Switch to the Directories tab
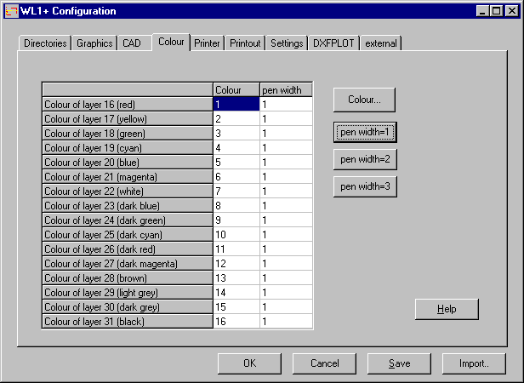This screenshot has width=524, height=383. click(x=45, y=43)
